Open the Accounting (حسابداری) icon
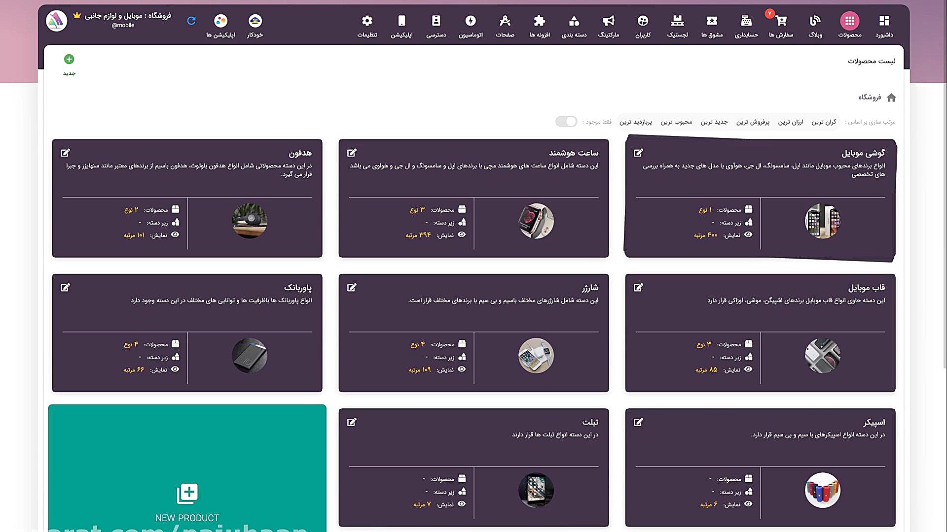The image size is (947, 532). [746, 21]
